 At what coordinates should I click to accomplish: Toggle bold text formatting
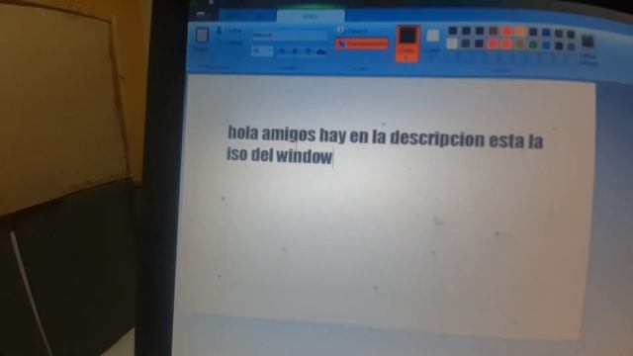tap(282, 51)
